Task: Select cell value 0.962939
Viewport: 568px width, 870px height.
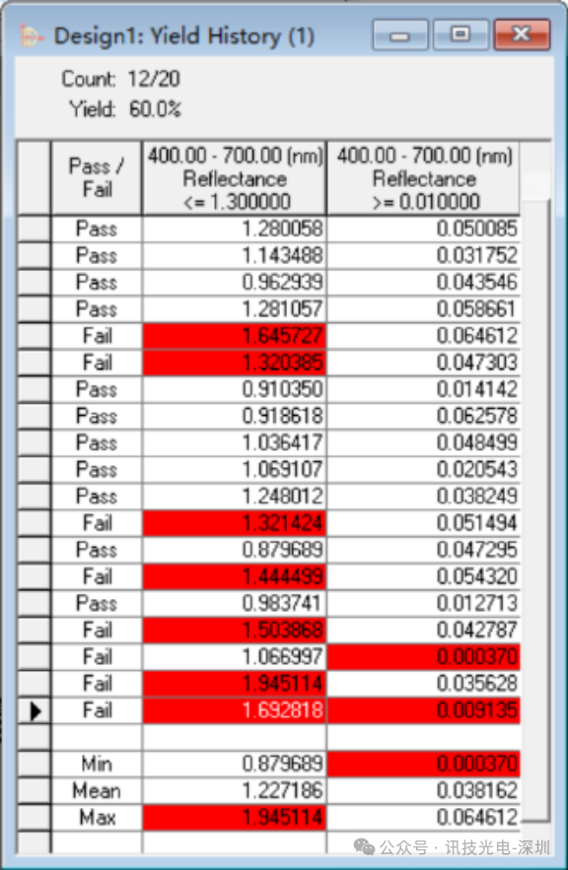Action: click(235, 282)
